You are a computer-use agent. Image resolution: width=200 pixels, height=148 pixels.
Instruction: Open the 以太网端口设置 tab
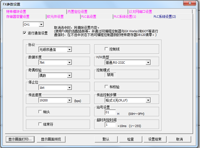(x=140, y=12)
